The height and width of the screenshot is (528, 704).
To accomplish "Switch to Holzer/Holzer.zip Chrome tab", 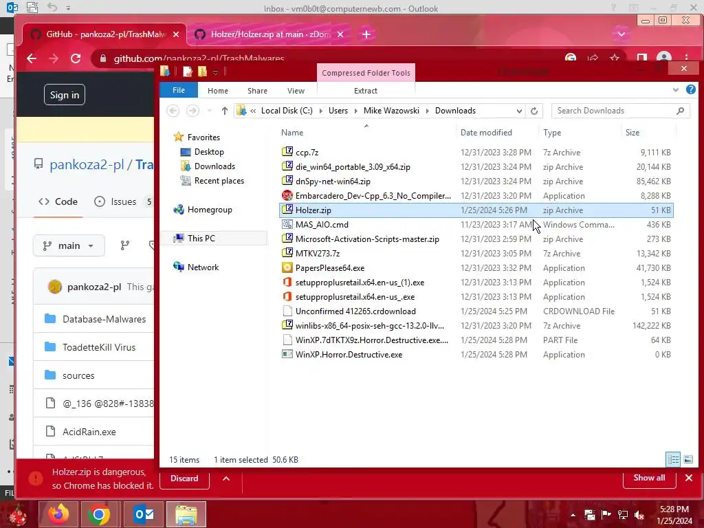I will [270, 34].
